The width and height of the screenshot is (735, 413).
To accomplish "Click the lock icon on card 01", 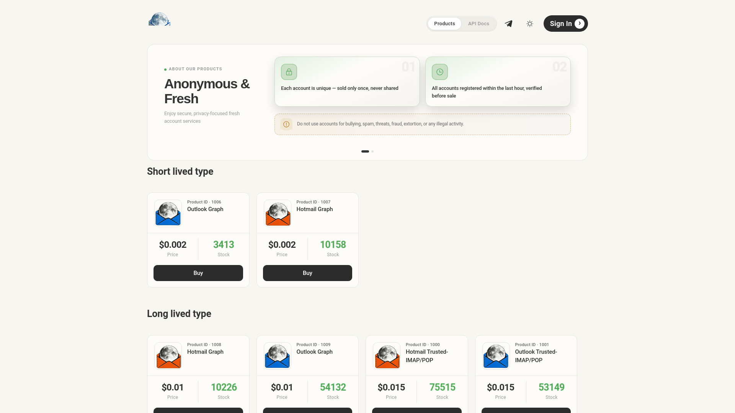I will pos(289,72).
